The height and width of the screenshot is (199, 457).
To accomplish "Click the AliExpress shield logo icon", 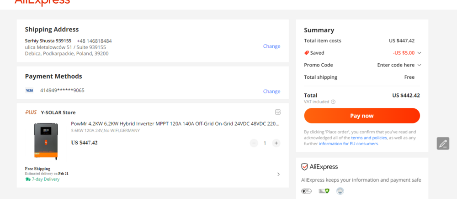I will click(x=305, y=167).
